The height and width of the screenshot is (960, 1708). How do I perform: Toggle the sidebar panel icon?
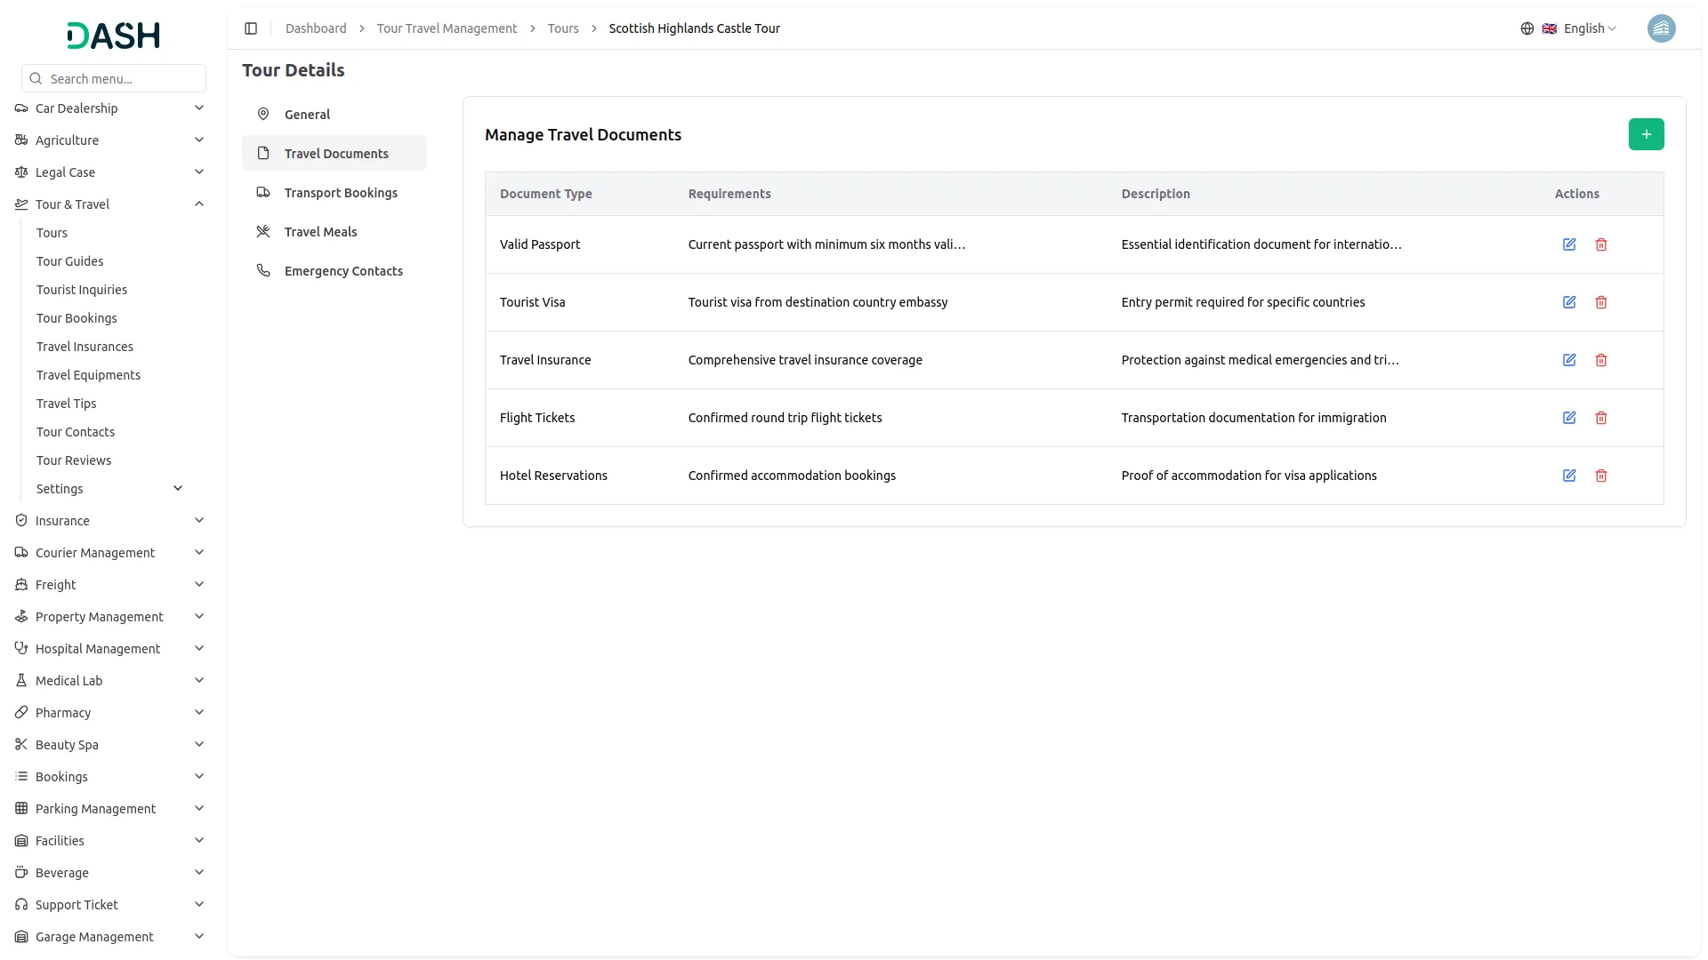251,28
